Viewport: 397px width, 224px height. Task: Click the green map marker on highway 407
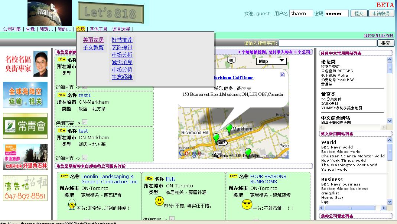pos(216,138)
